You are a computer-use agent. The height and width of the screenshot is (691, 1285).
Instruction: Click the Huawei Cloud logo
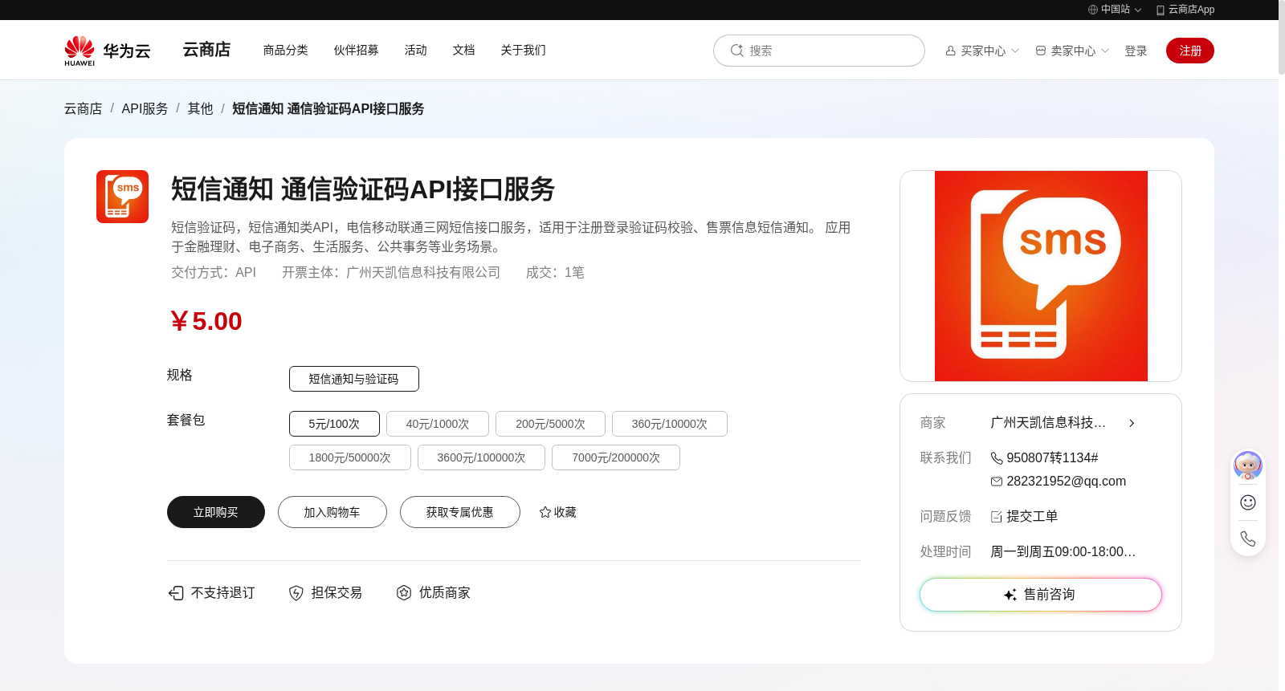108,51
